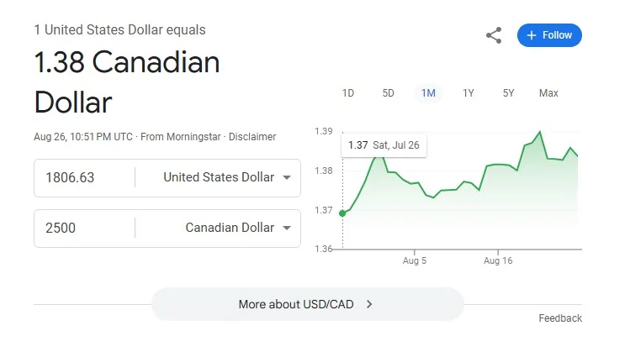
Task: Switch to the 1D chart range
Action: pos(348,93)
